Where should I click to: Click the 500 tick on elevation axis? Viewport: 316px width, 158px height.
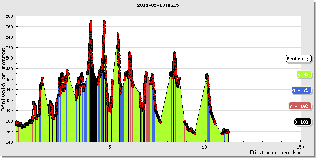[x=9, y=58]
